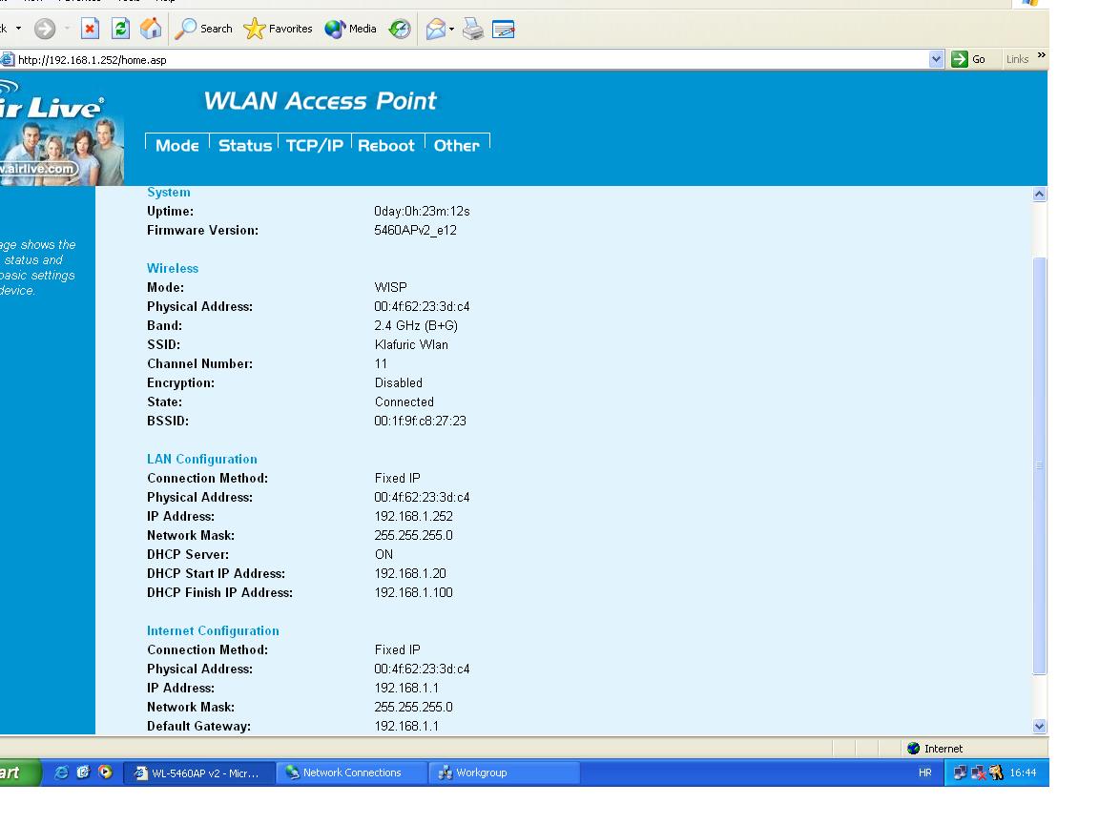Click the Print icon
Screen dimensions: 1099x824
click(x=473, y=29)
